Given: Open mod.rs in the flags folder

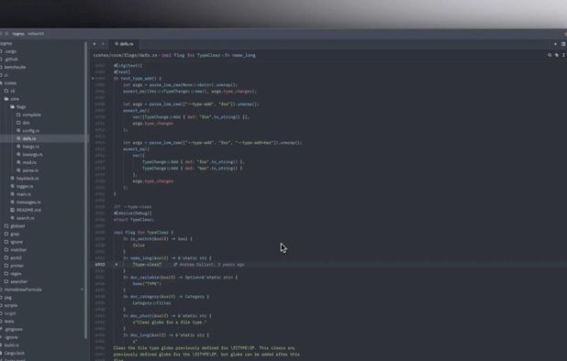Looking at the screenshot, I should pyautogui.click(x=29, y=162).
